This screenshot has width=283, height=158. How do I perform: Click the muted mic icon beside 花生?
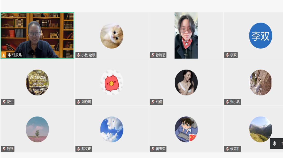coord(4,102)
